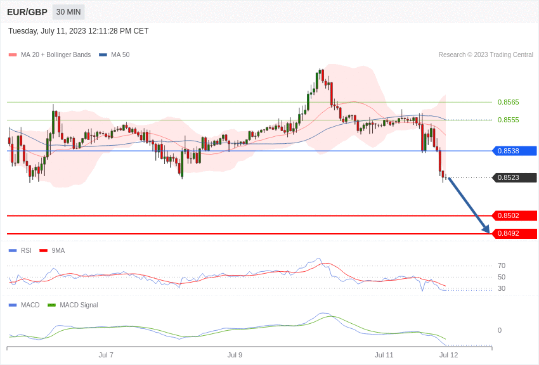Toggle the MACD legend swatch

[x=13, y=305]
